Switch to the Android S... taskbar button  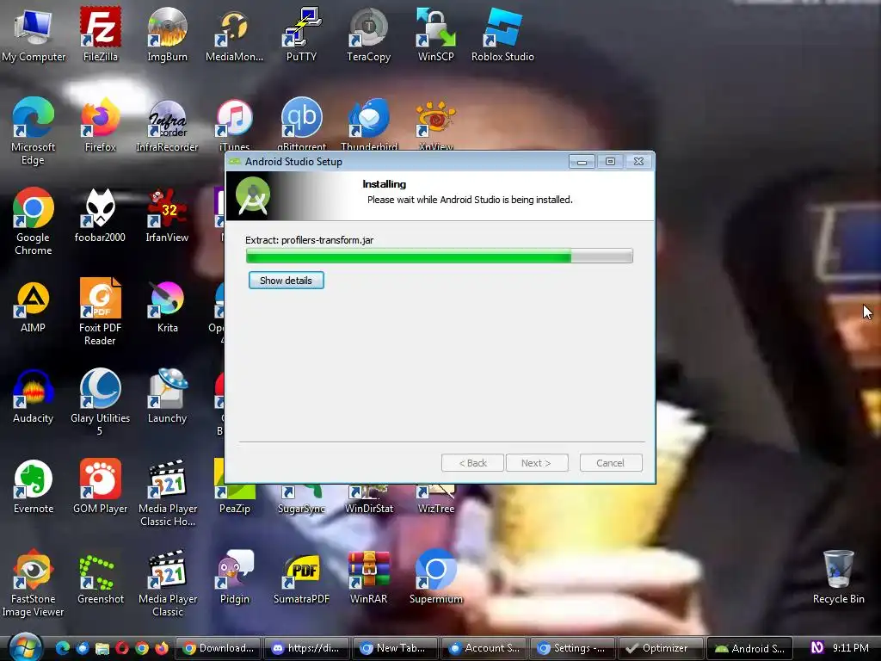click(x=749, y=648)
